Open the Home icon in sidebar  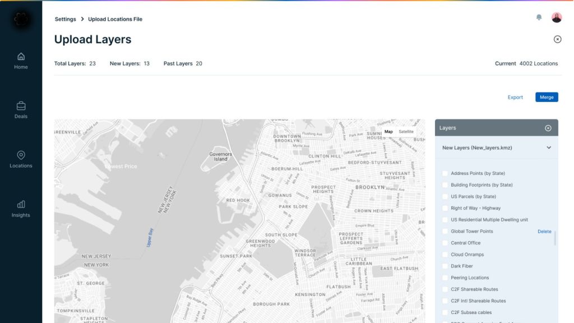coord(21,57)
